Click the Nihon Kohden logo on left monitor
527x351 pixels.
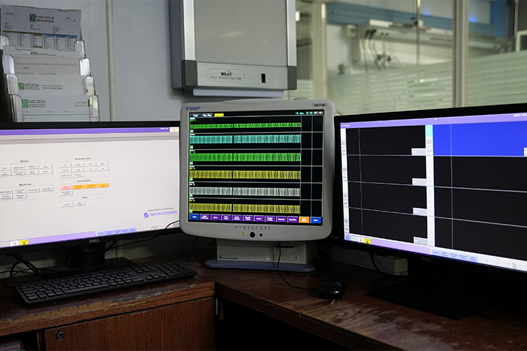161,213
